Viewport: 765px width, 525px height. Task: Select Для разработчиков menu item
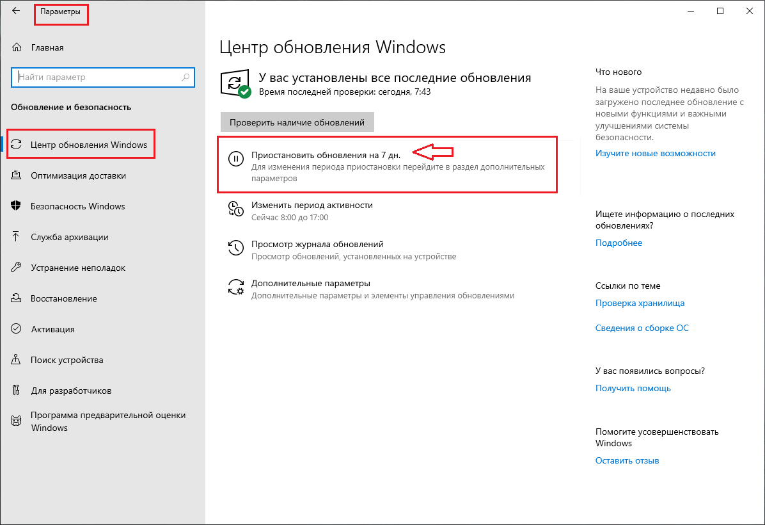coord(70,391)
